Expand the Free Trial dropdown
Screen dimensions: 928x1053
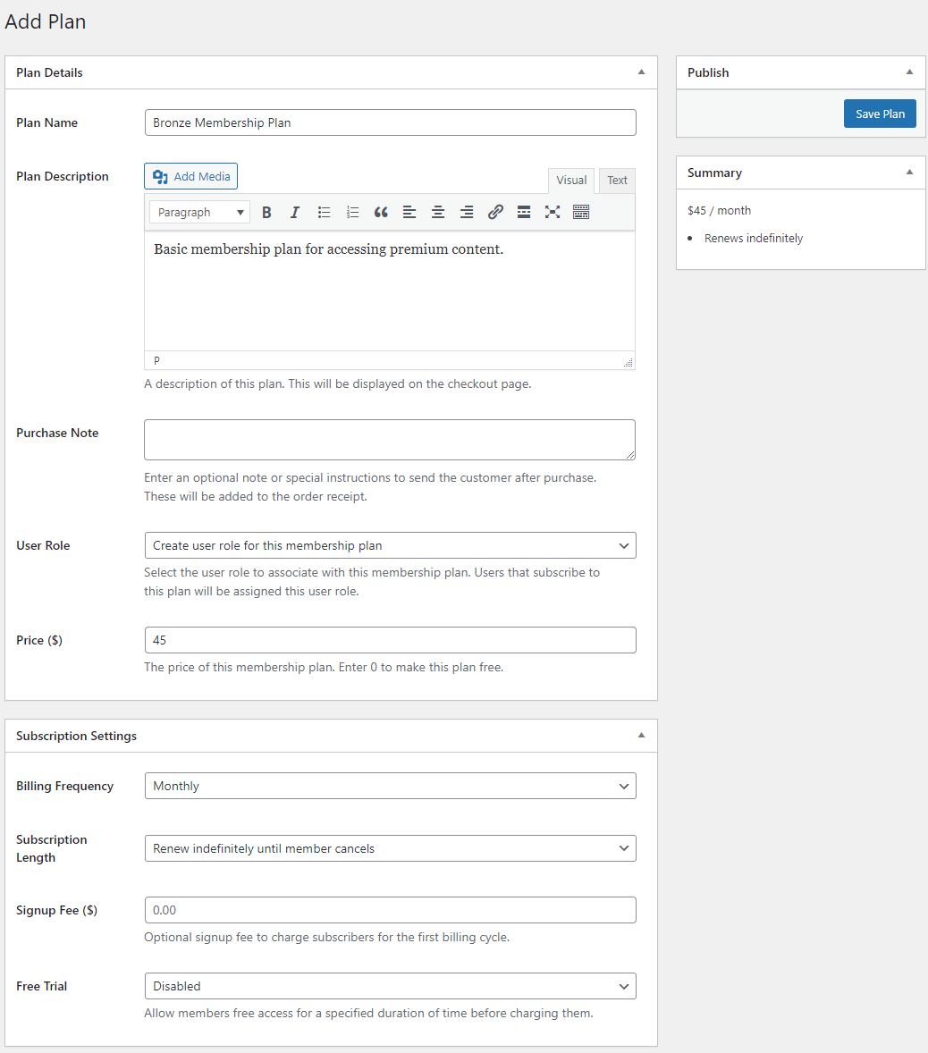tap(390, 986)
